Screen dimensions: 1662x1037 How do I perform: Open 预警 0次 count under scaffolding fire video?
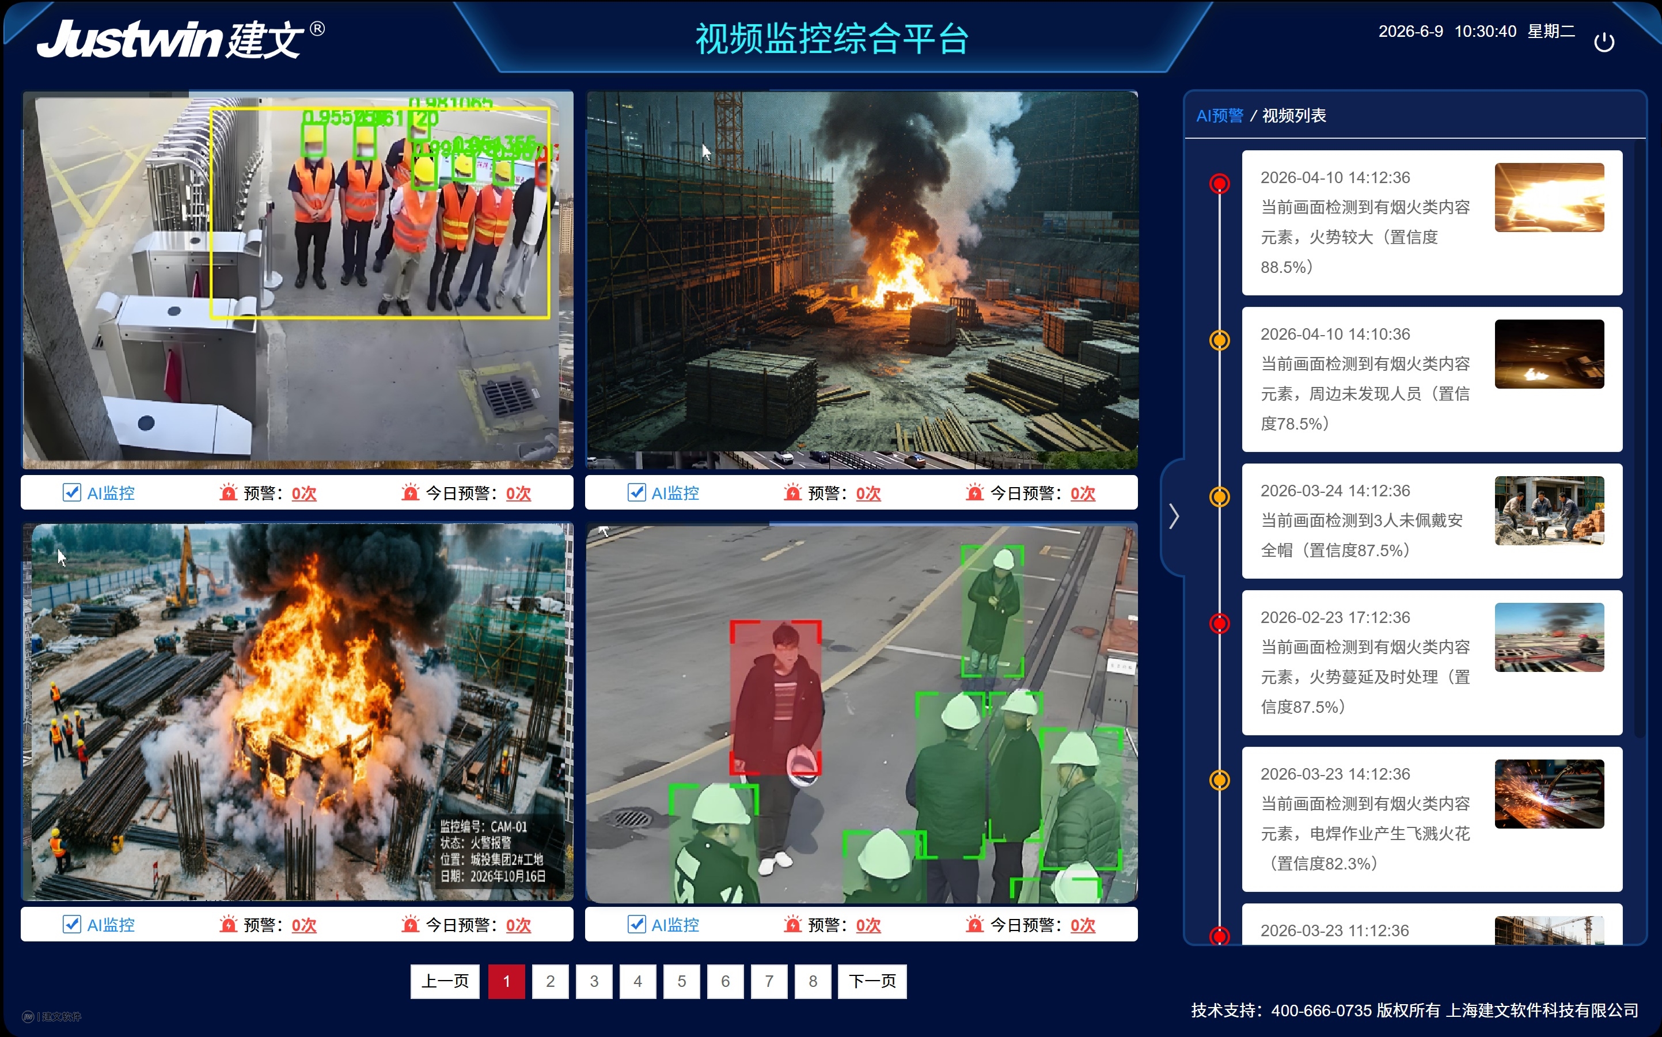click(x=868, y=493)
